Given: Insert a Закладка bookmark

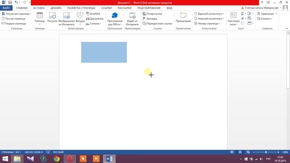Looking at the screenshot, I should pos(150,19).
